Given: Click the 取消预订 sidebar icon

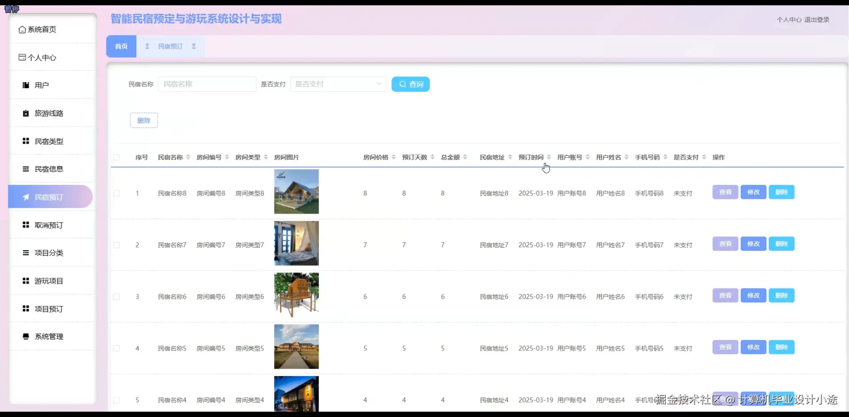Looking at the screenshot, I should 25,225.
